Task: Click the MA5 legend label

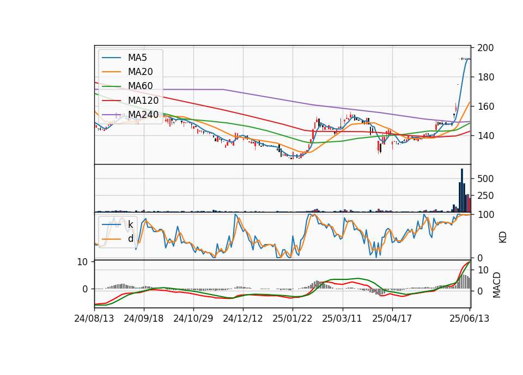Action: click(x=137, y=58)
